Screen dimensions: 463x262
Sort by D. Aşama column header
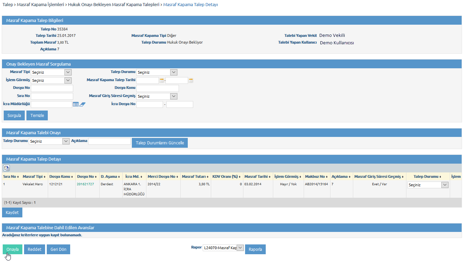(110, 176)
